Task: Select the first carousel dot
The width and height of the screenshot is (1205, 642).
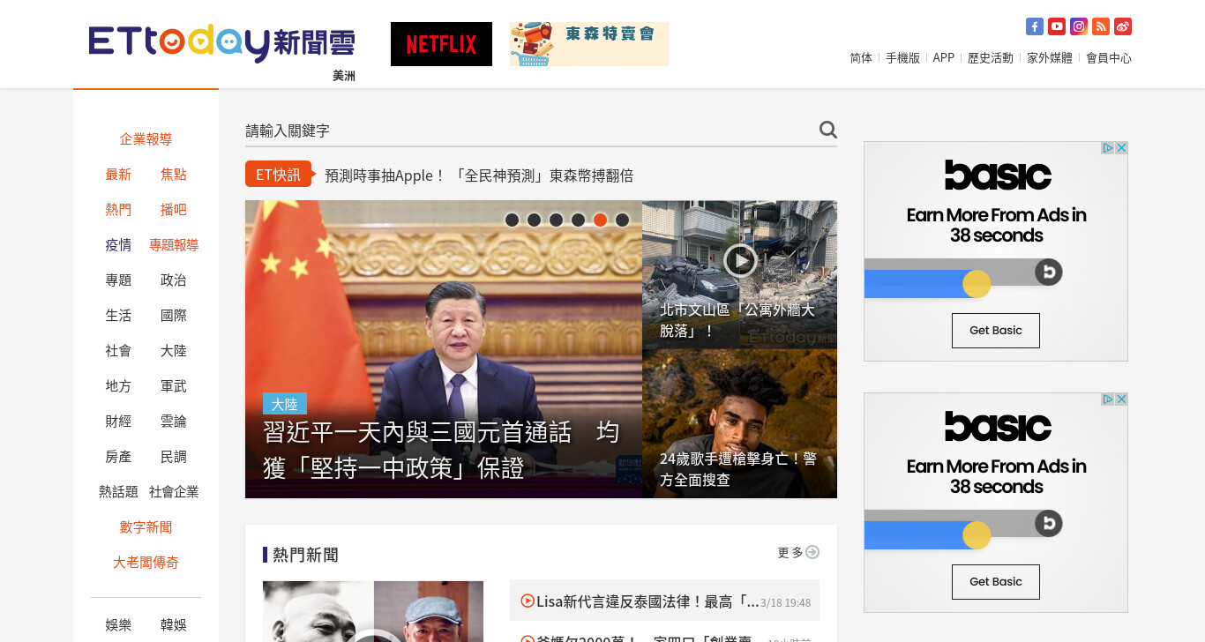Action: (x=512, y=220)
